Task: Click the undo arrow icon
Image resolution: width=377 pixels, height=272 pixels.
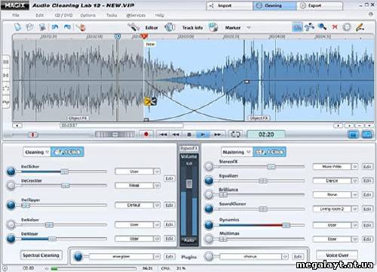Action: (55, 26)
